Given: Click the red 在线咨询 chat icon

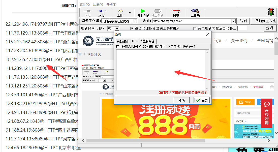Looking at the screenshot, I should tap(267, 113).
